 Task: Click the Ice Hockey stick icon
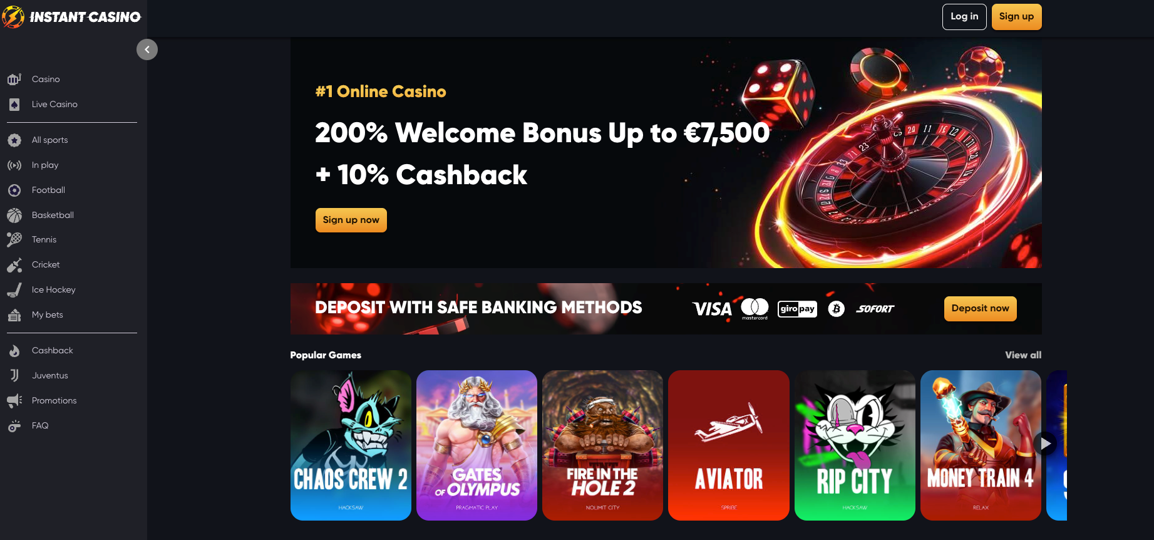coord(14,290)
